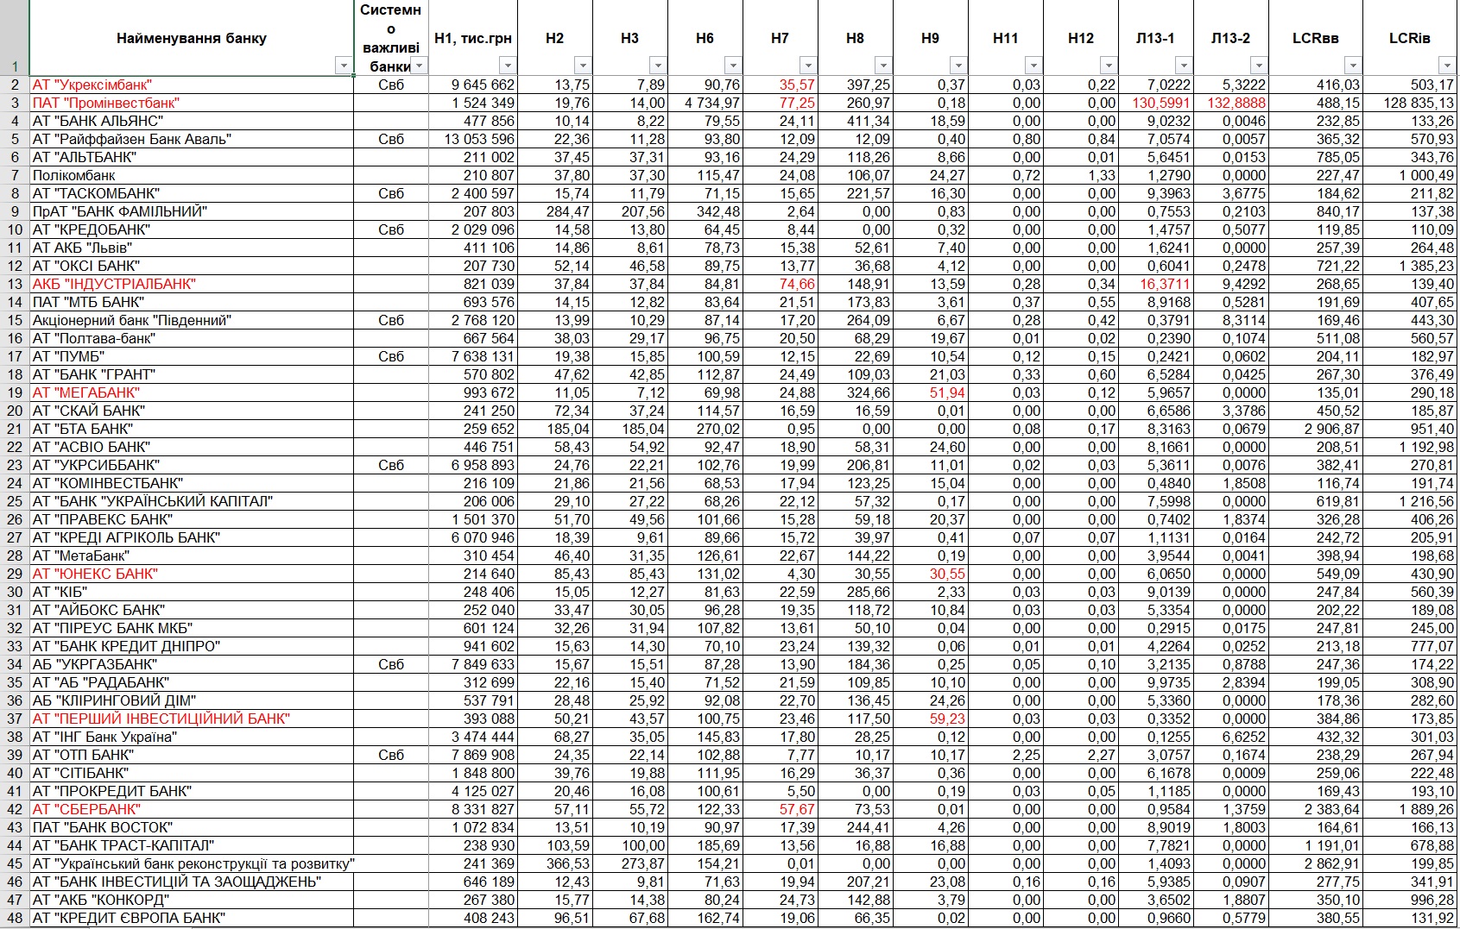Click red Л13-2 value 132,8888
The height and width of the screenshot is (929, 1460).
[x=1231, y=103]
